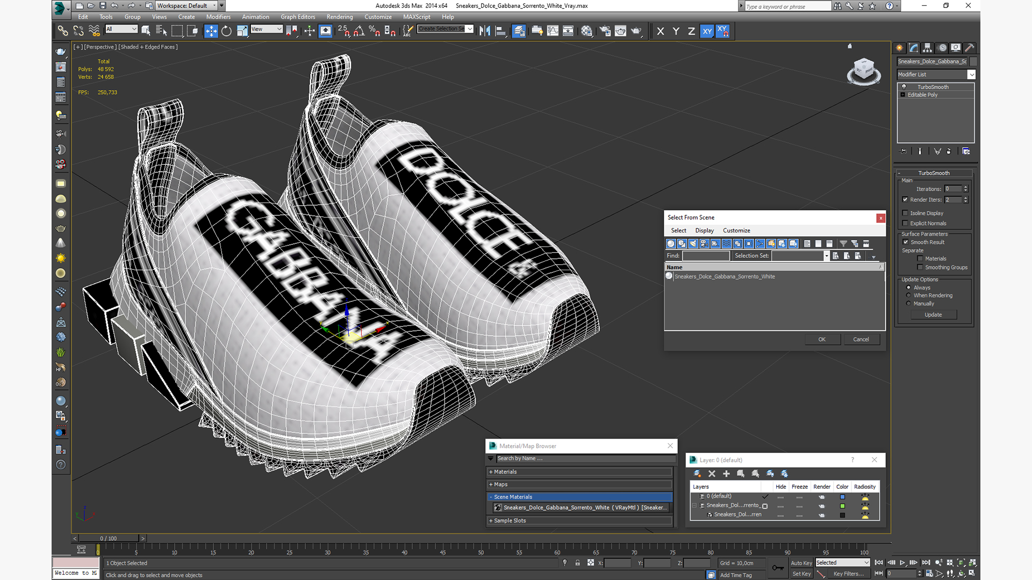Enable Isoline Display checkbox

905,213
